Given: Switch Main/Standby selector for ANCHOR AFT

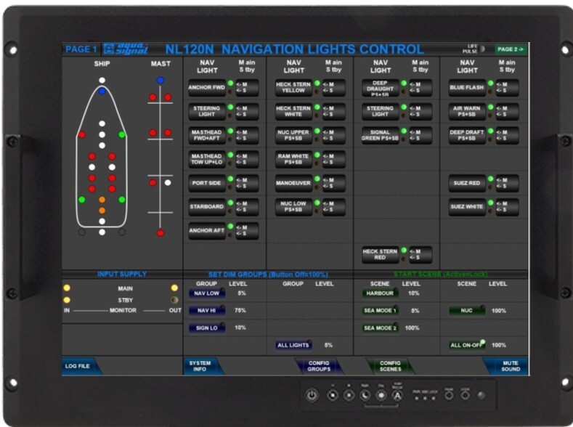Looking at the screenshot, I should 247,230.
